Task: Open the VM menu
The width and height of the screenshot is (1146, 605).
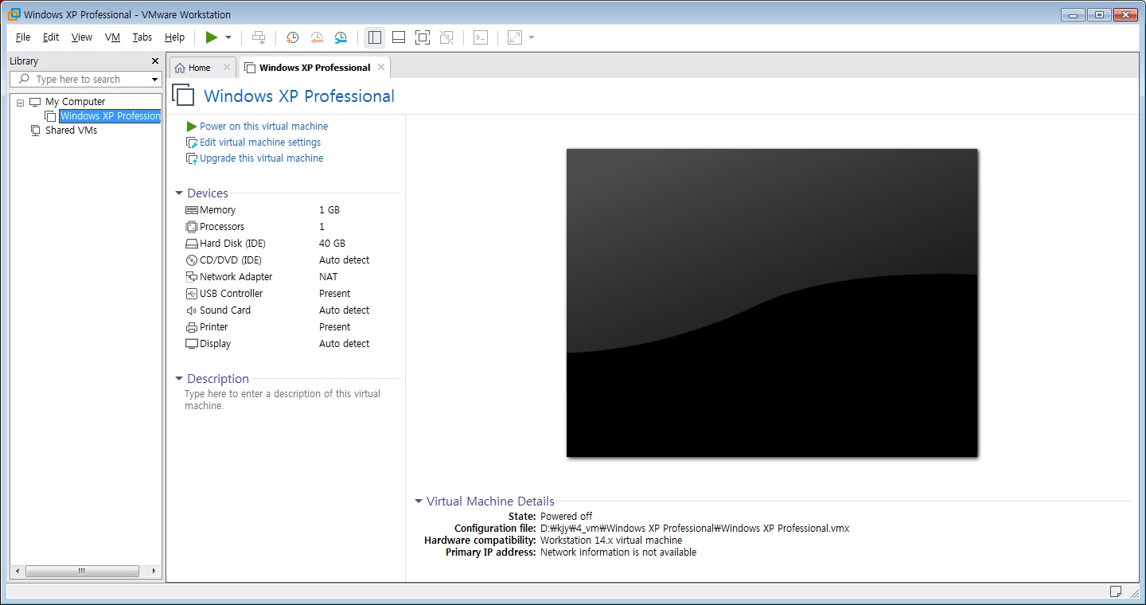Action: click(x=112, y=37)
